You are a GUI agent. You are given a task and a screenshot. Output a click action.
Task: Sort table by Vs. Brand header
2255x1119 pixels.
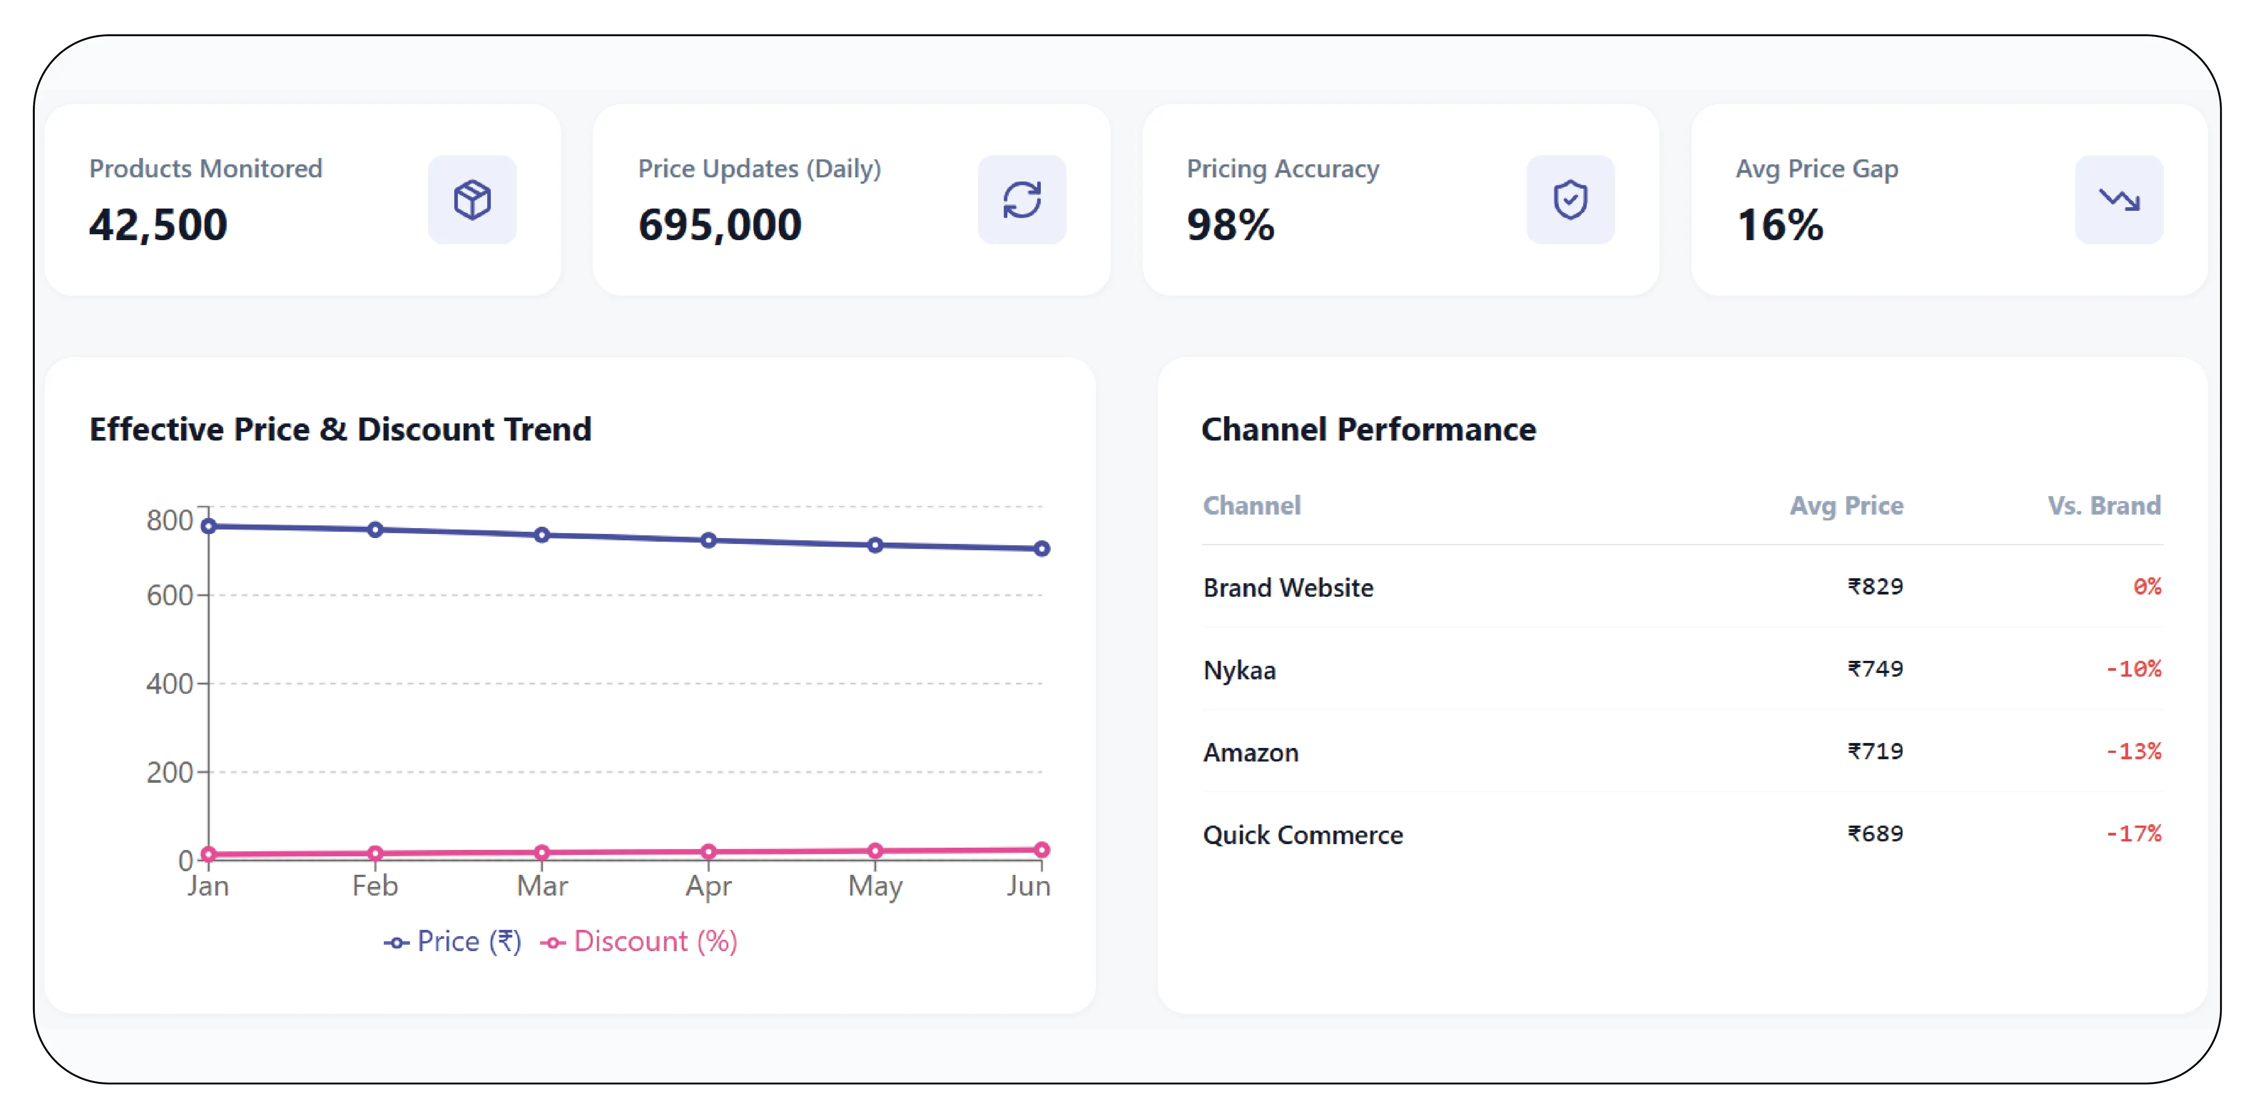2105,505
